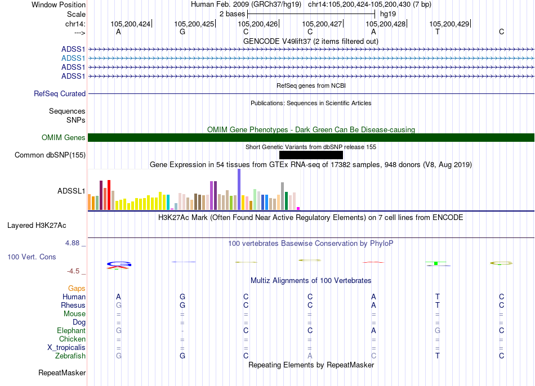Viewport: 535px width, 386px height.
Task: Click the RepeatMasker track label
Action: [x=62, y=372]
